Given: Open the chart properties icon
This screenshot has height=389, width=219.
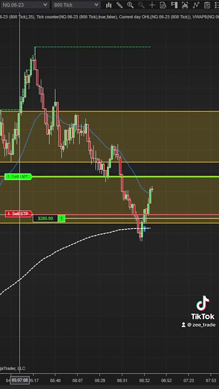Looking at the screenshot, I should 207,5.
